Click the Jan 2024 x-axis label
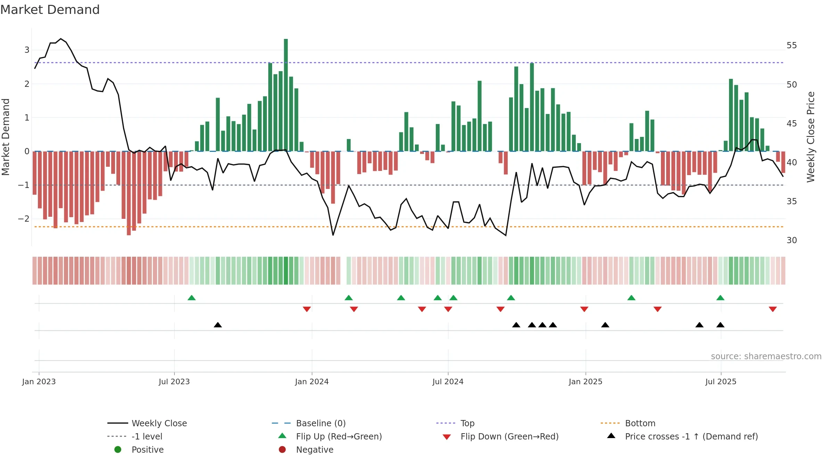 click(x=312, y=381)
